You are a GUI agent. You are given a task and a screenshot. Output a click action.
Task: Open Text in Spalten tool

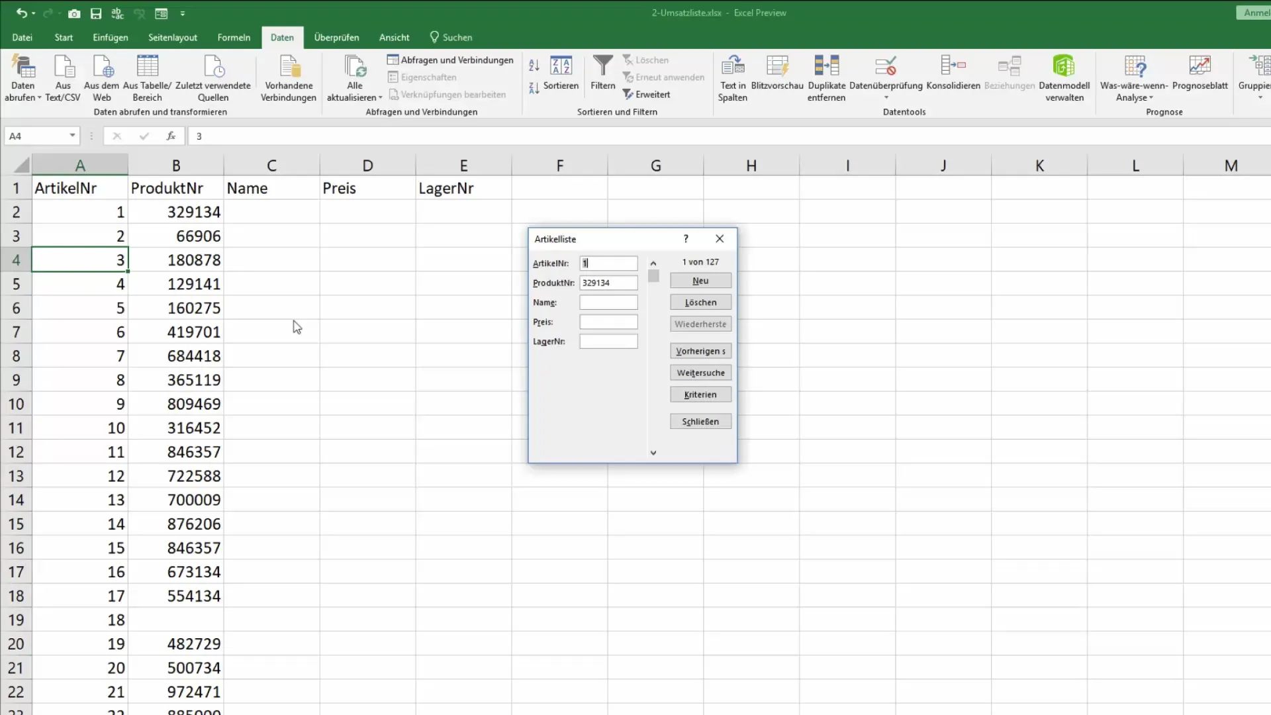pyautogui.click(x=733, y=78)
